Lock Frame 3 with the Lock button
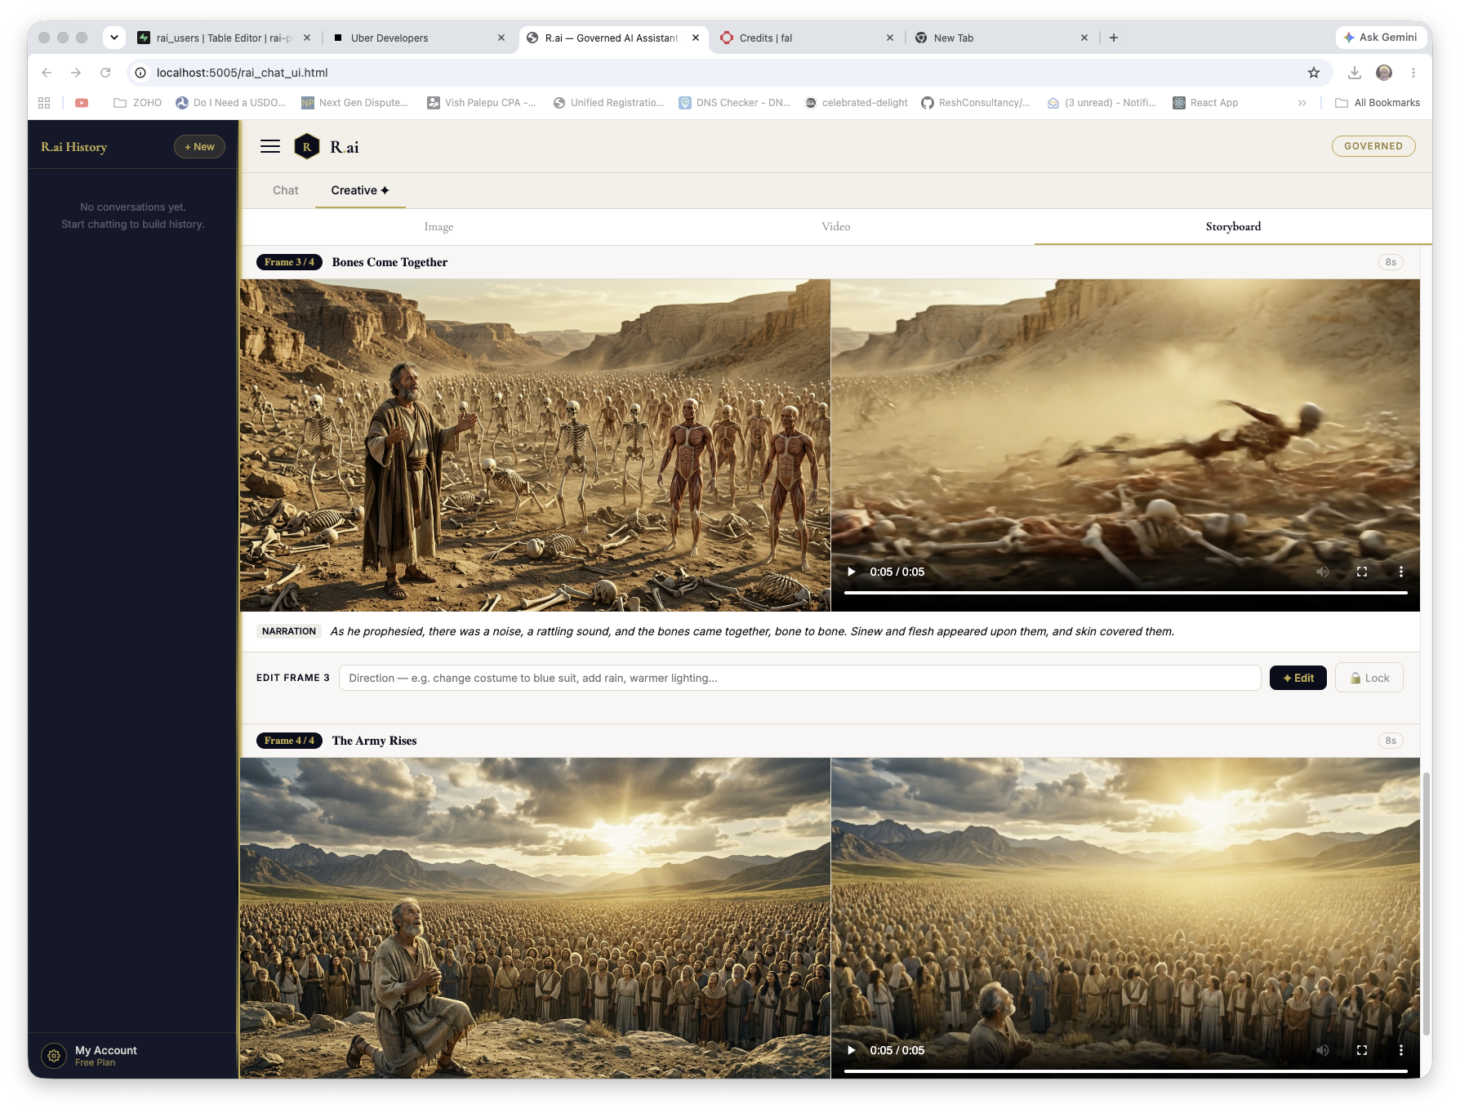This screenshot has height=1113, width=1460. point(1369,678)
